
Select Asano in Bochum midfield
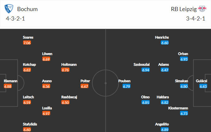[47, 81]
